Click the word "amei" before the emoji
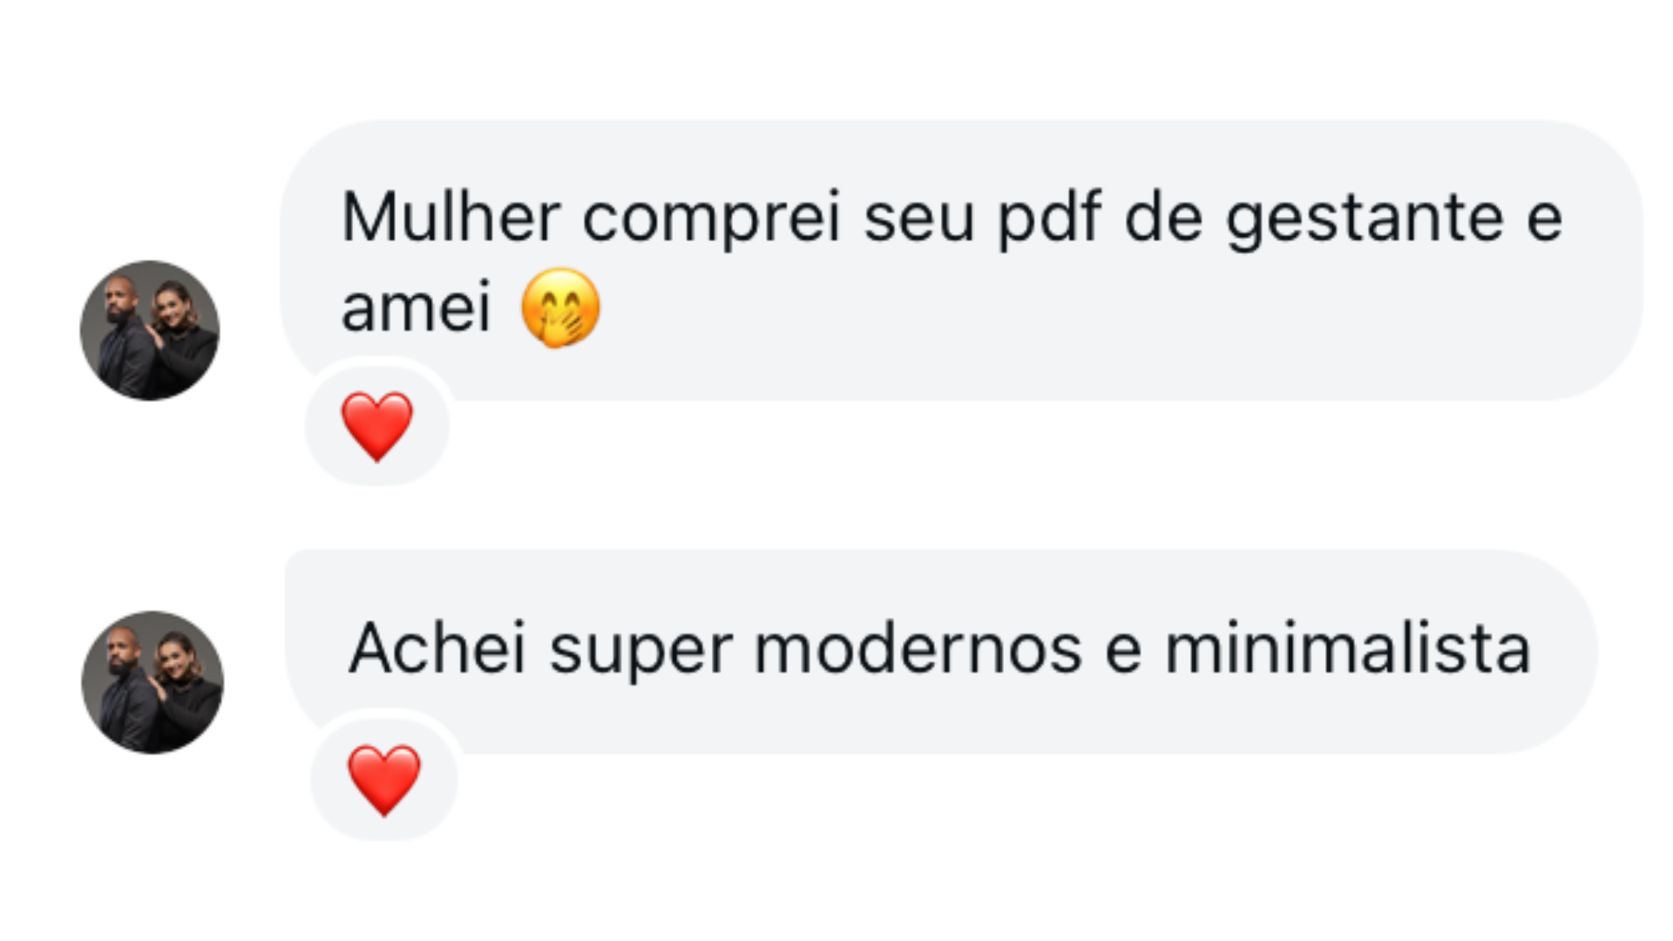The image size is (1673, 941). [x=417, y=308]
